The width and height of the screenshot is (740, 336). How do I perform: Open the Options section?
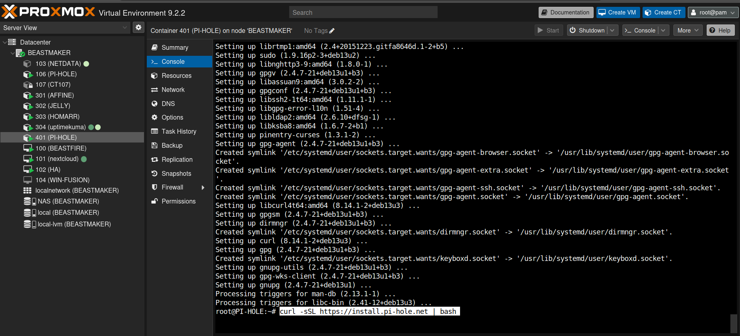coord(179,117)
